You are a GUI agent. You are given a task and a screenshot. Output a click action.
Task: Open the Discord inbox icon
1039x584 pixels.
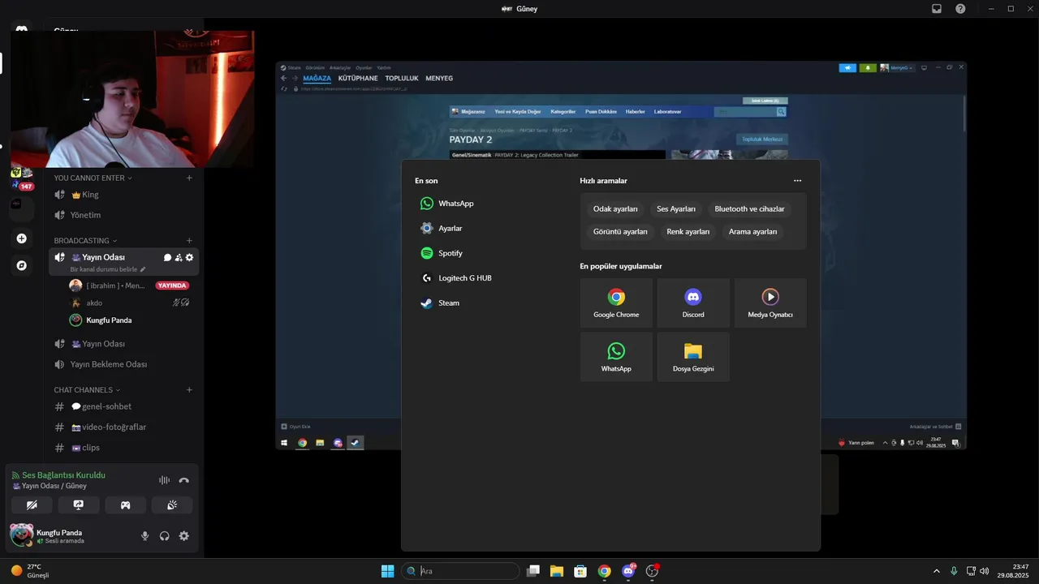pos(937,9)
